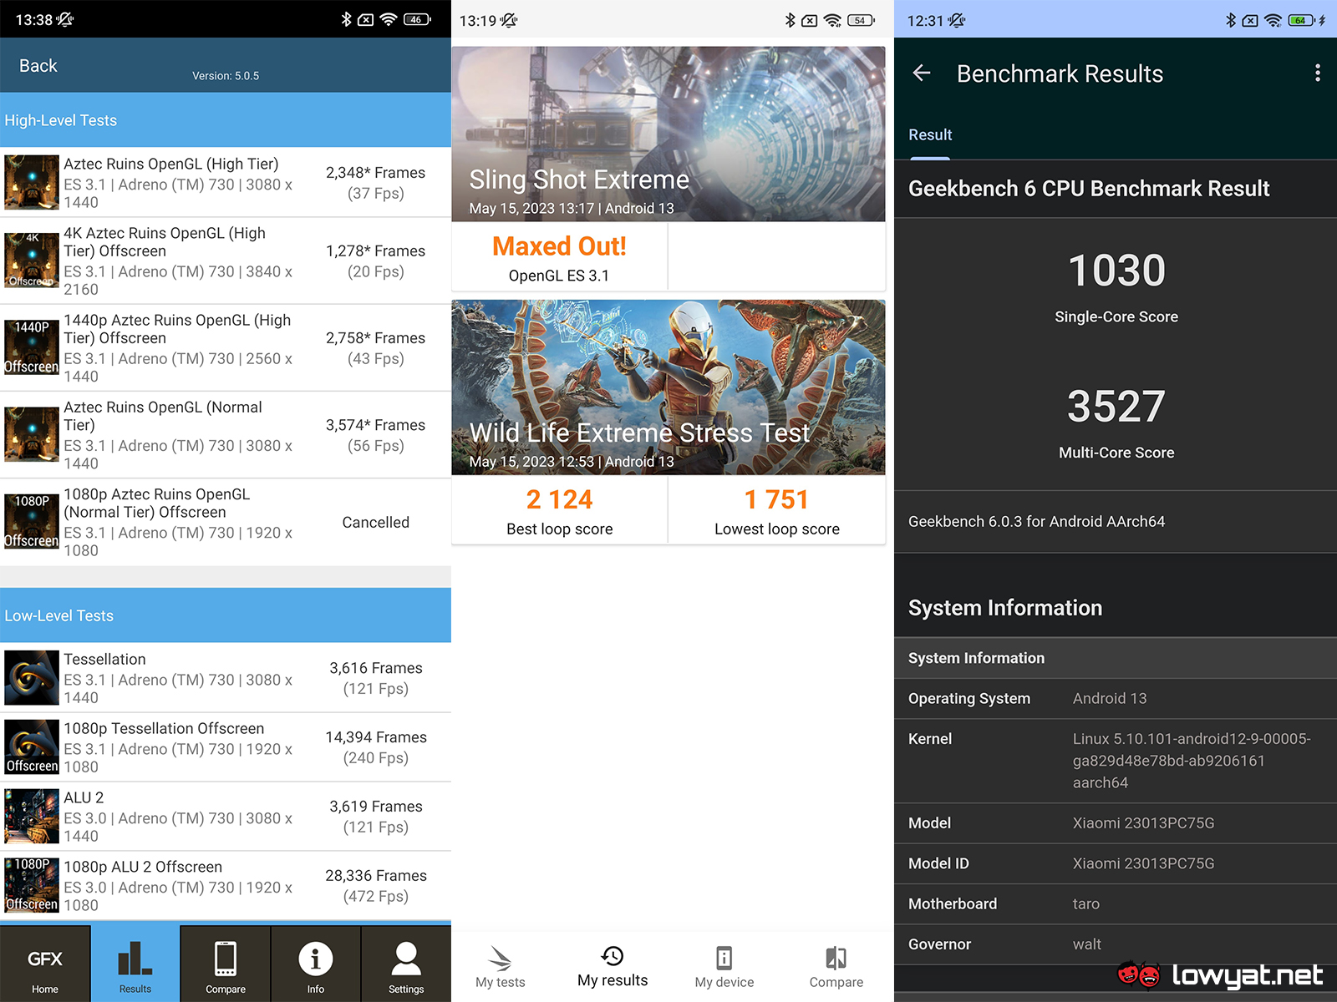Open 3DMark My tests tab
The height and width of the screenshot is (1002, 1337).
tap(501, 967)
